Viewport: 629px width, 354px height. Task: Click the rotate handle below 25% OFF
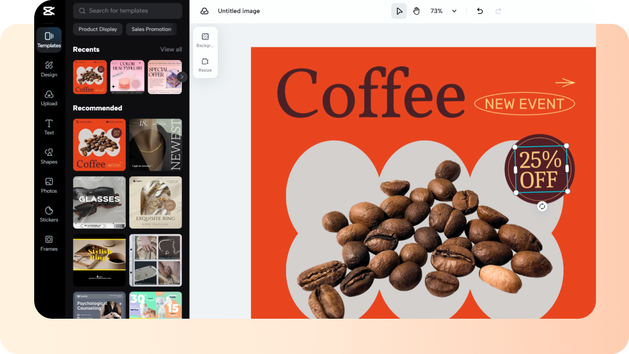[x=542, y=207]
